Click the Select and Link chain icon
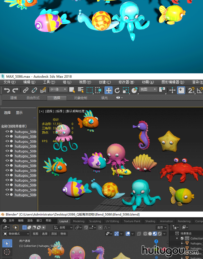 26,90
